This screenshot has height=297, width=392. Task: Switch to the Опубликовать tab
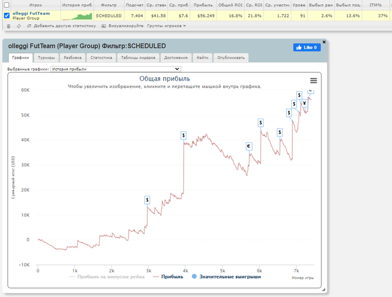231,58
